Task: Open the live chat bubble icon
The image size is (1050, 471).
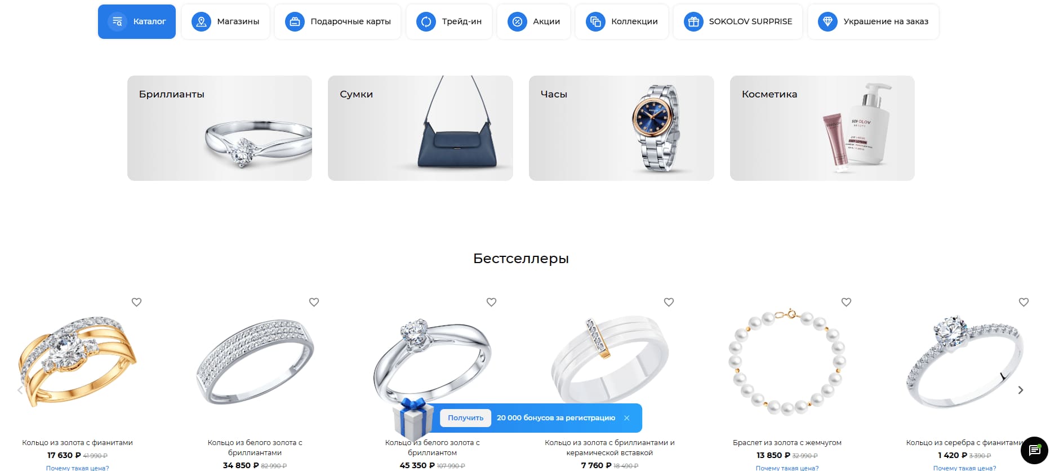Action: pyautogui.click(x=1034, y=450)
